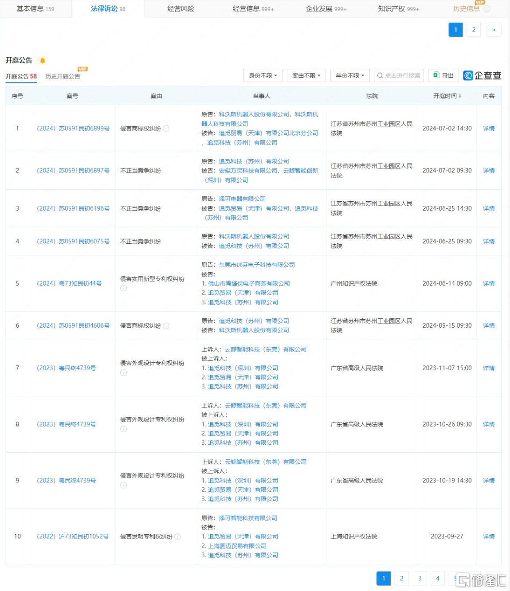Click the info icon next to 历史信息
The image size is (510, 591).
[x=487, y=9]
